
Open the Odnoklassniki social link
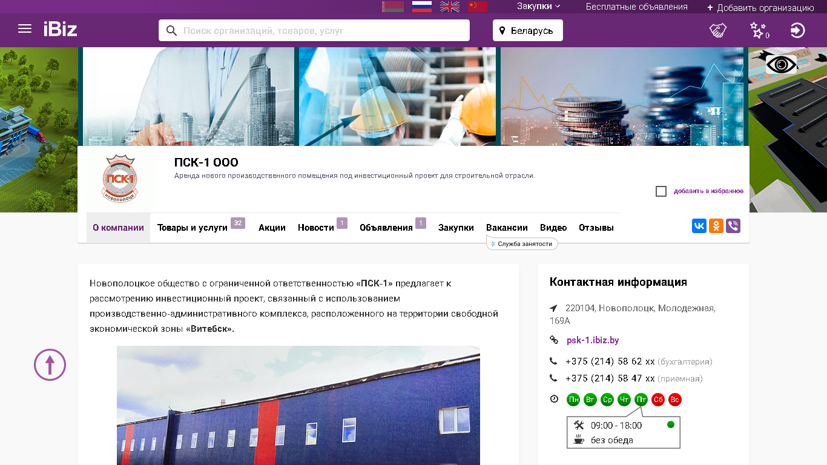pyautogui.click(x=716, y=226)
